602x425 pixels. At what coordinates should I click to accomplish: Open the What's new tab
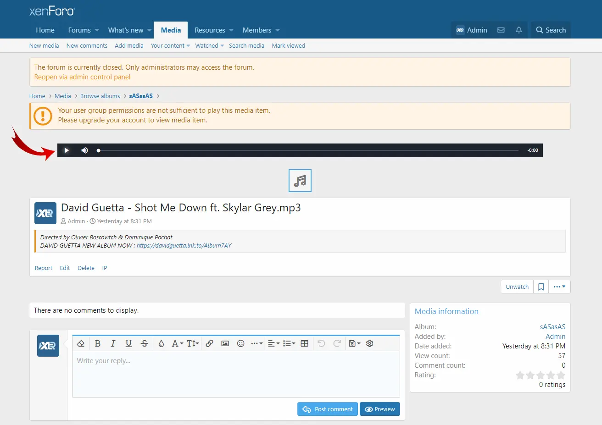[x=126, y=30]
